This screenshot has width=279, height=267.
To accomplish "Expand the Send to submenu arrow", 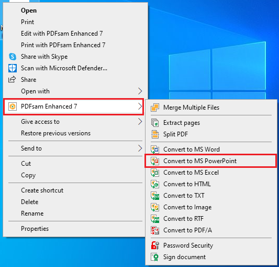I will (x=140, y=148).
